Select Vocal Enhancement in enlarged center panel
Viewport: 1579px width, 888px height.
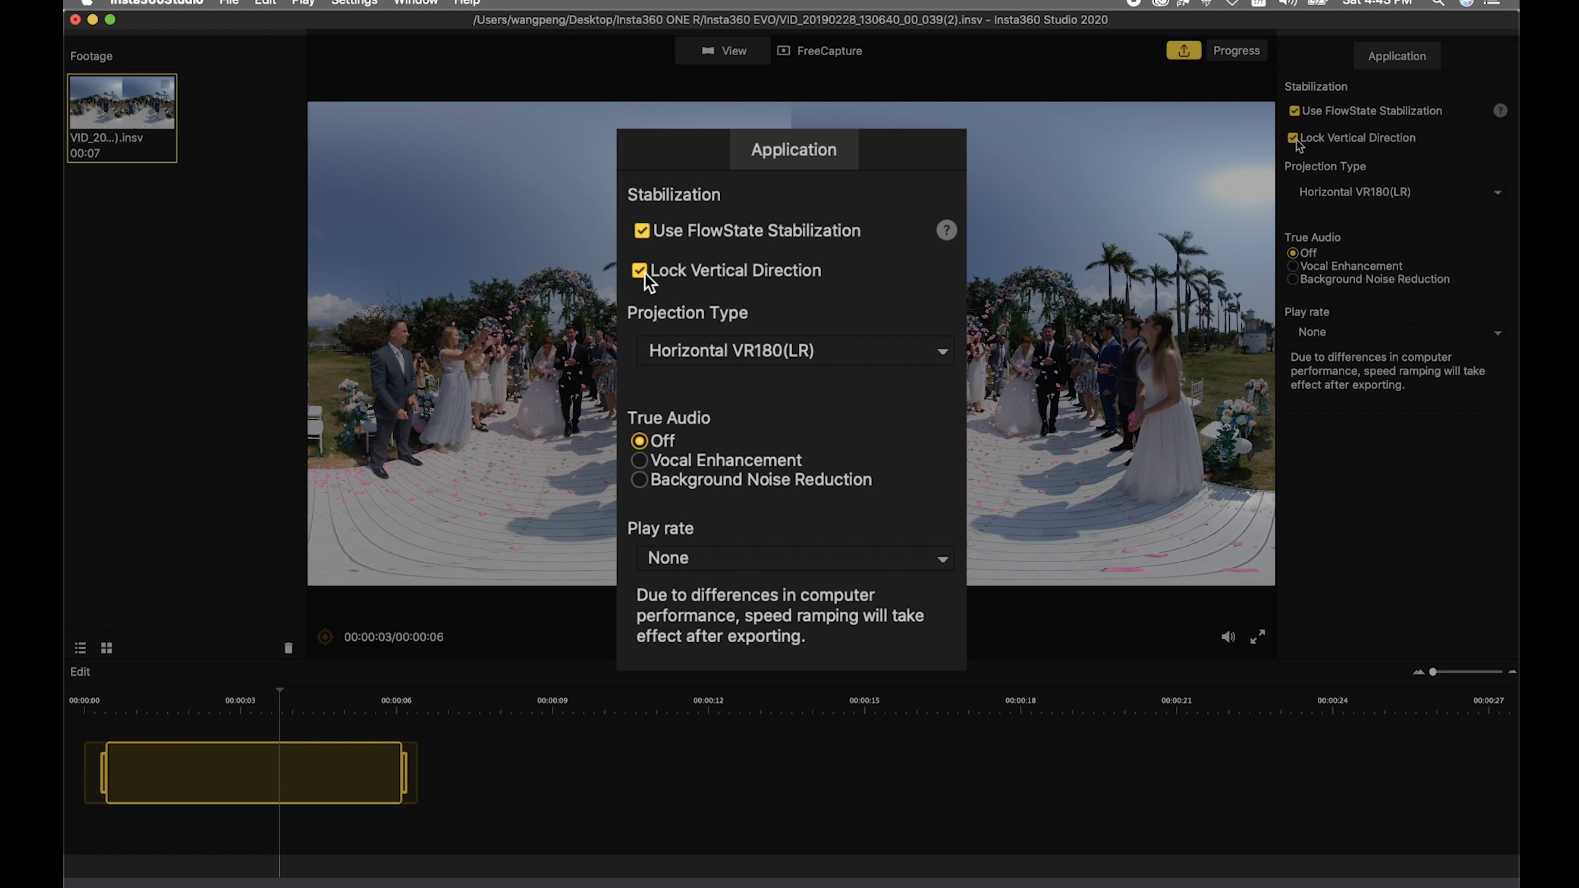click(639, 460)
